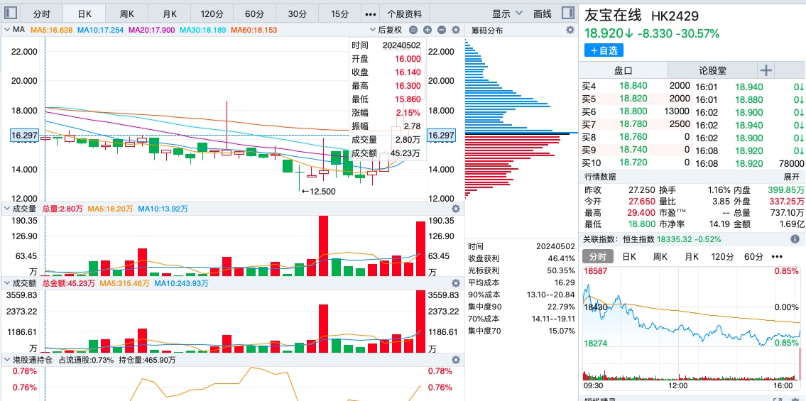Viewport: 806px width, 401px height.
Task: Click the 恒生指数 related index link
Action: [x=639, y=239]
